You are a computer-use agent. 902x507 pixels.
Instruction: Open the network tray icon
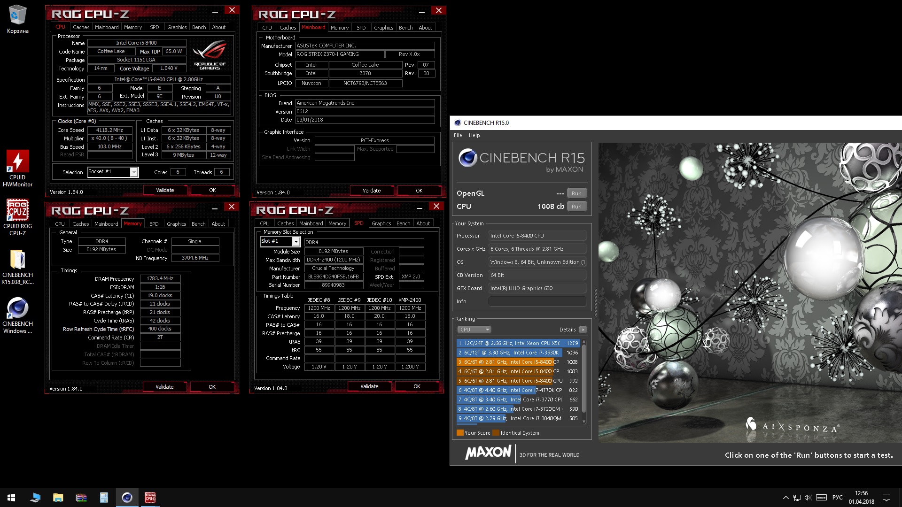click(797, 498)
